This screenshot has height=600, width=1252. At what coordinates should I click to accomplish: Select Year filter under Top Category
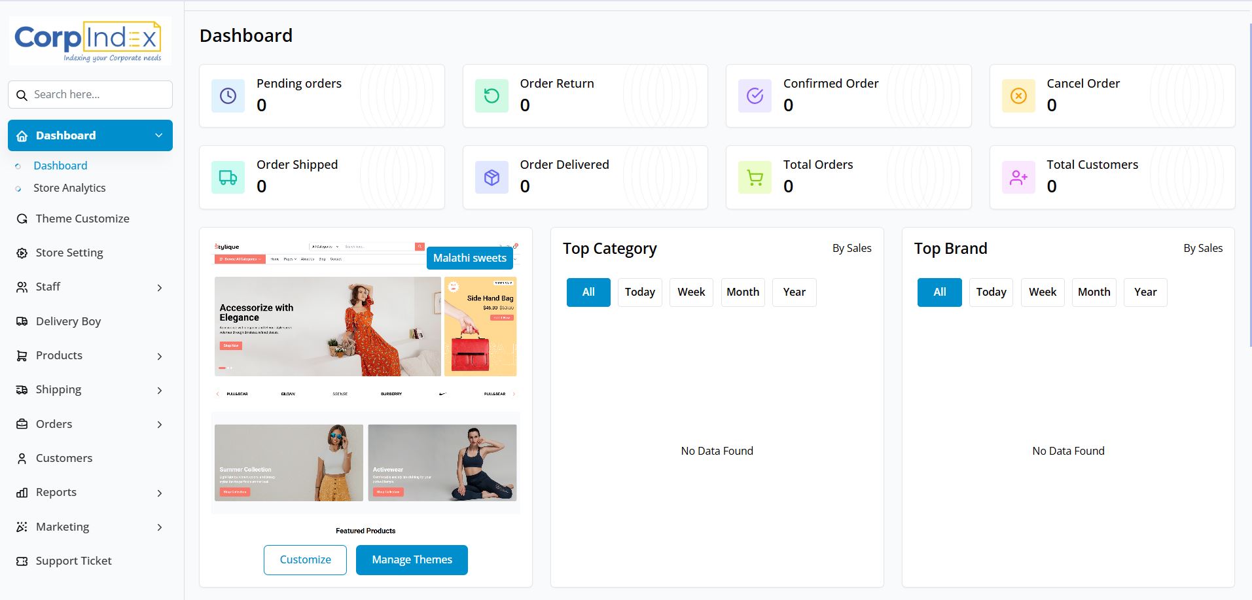[x=794, y=292]
